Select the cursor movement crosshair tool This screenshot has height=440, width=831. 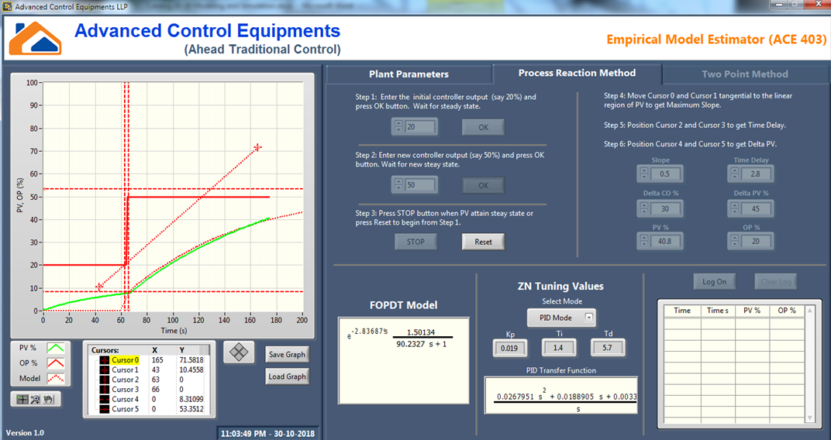coord(22,399)
